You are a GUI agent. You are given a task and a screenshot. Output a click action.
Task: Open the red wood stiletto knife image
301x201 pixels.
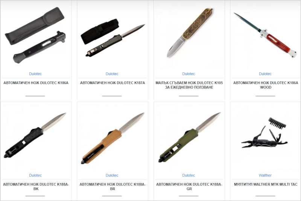coord(265,35)
